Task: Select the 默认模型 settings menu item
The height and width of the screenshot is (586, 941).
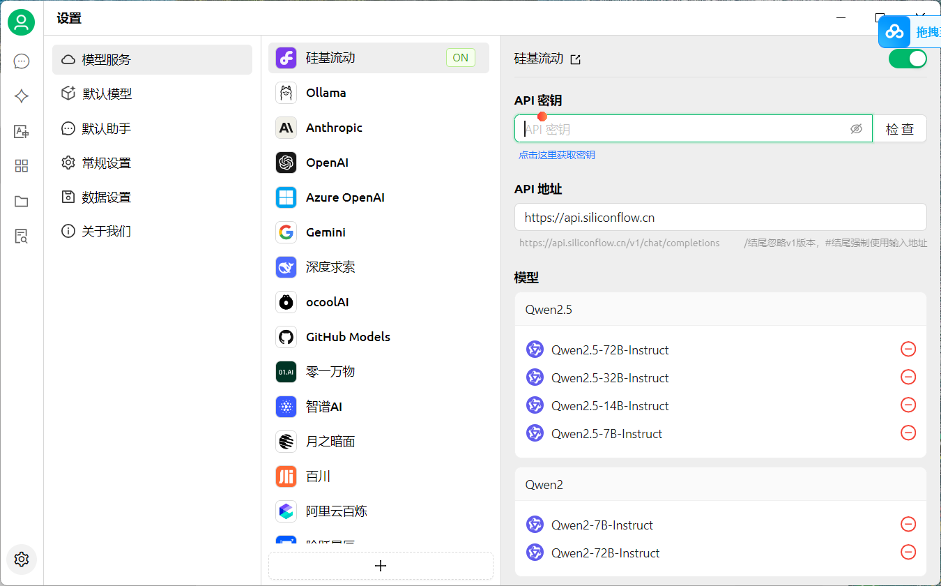Action: (x=152, y=93)
